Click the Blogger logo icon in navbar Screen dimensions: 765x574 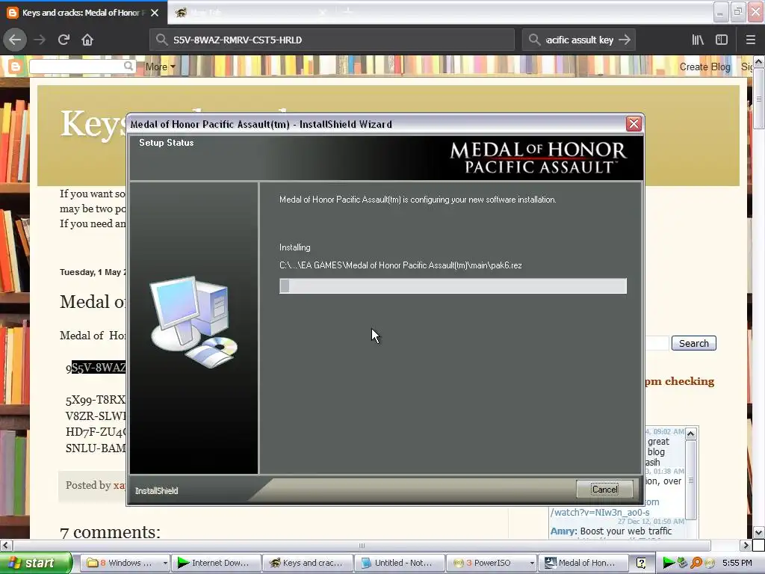tap(15, 67)
